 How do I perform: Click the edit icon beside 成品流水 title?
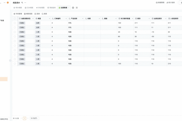coord(22,3)
